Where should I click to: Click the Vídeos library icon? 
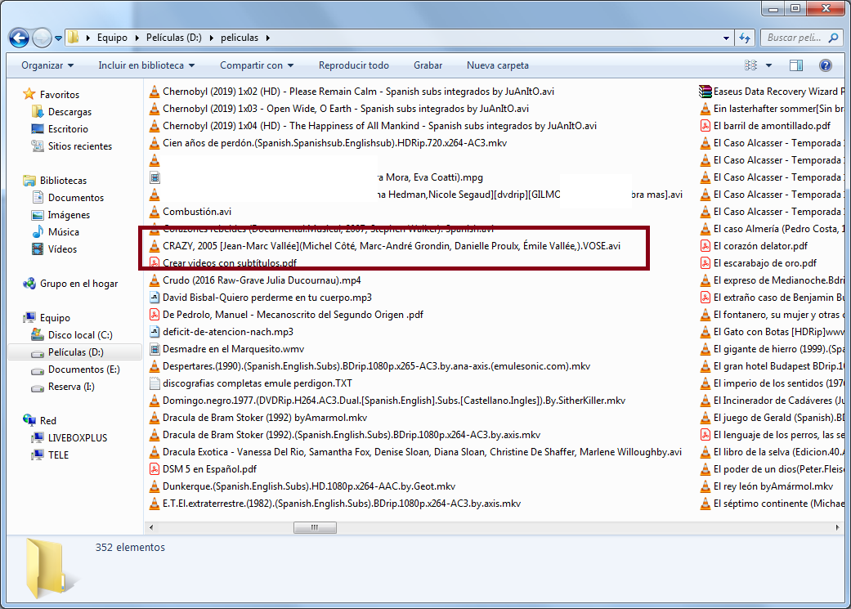tap(38, 249)
